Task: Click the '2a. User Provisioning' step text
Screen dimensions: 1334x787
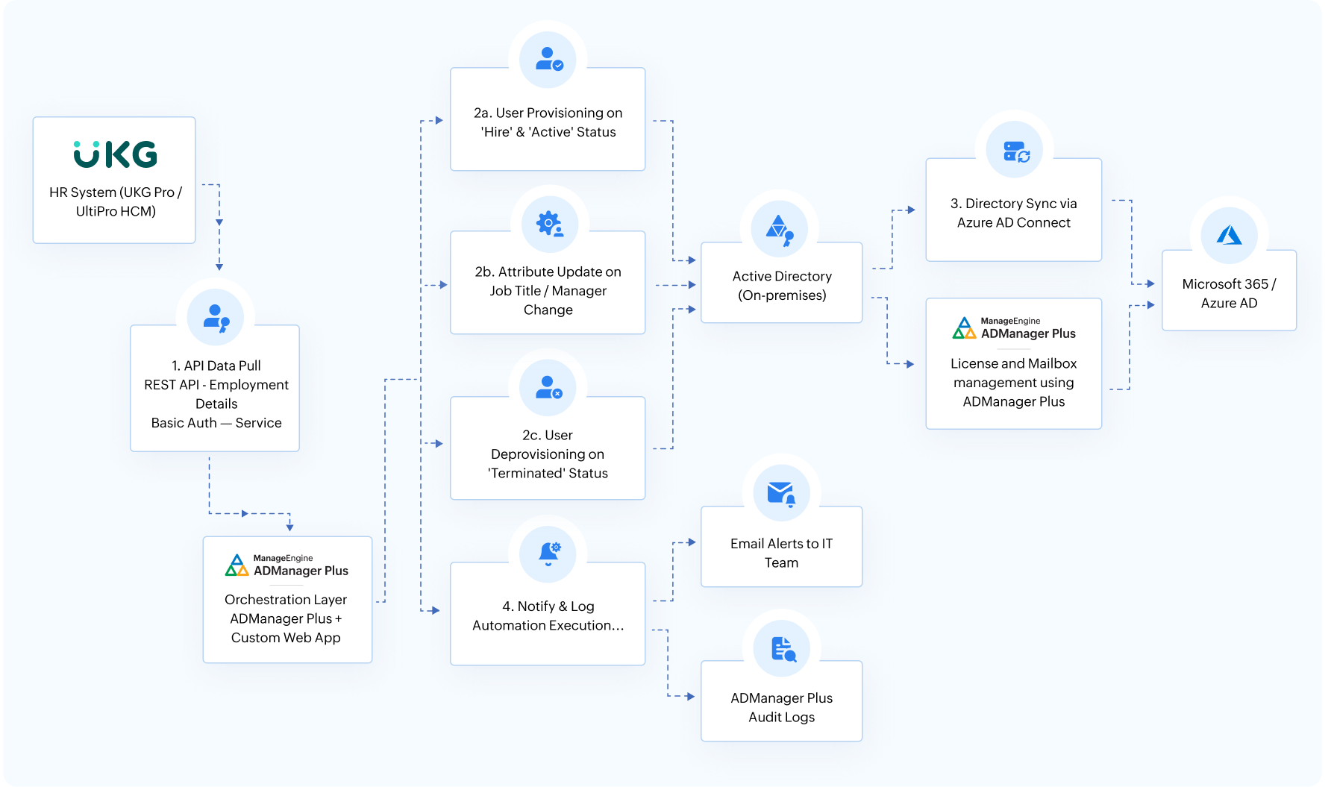Action: tap(548, 122)
